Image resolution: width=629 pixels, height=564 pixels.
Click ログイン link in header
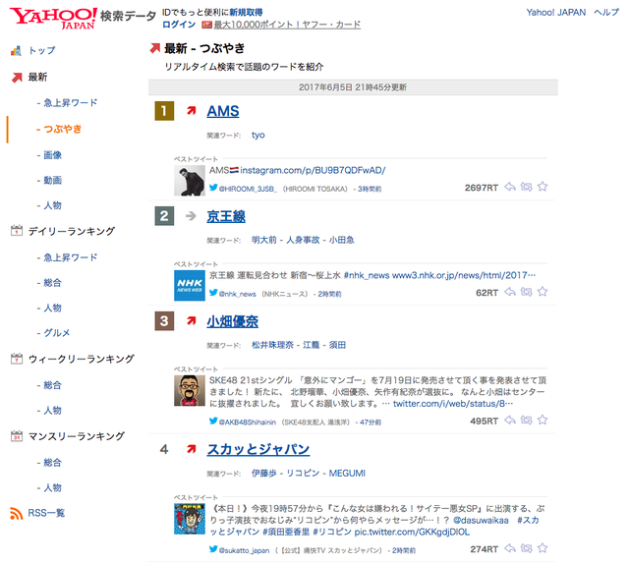[179, 25]
